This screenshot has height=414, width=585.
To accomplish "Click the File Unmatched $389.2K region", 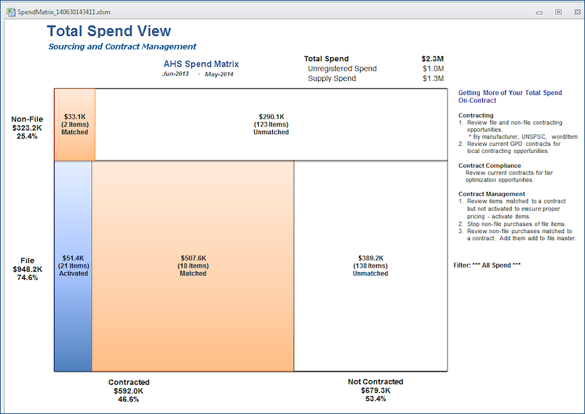I will point(371,266).
